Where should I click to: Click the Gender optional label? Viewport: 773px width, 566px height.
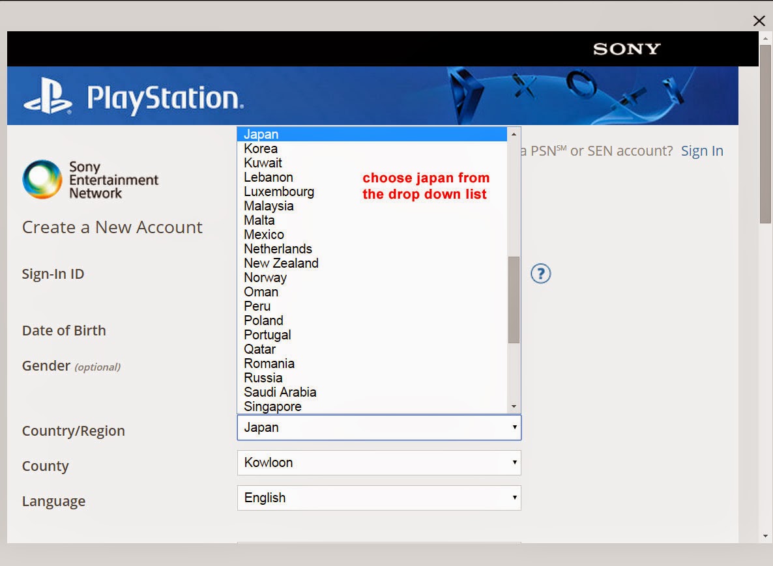(72, 366)
